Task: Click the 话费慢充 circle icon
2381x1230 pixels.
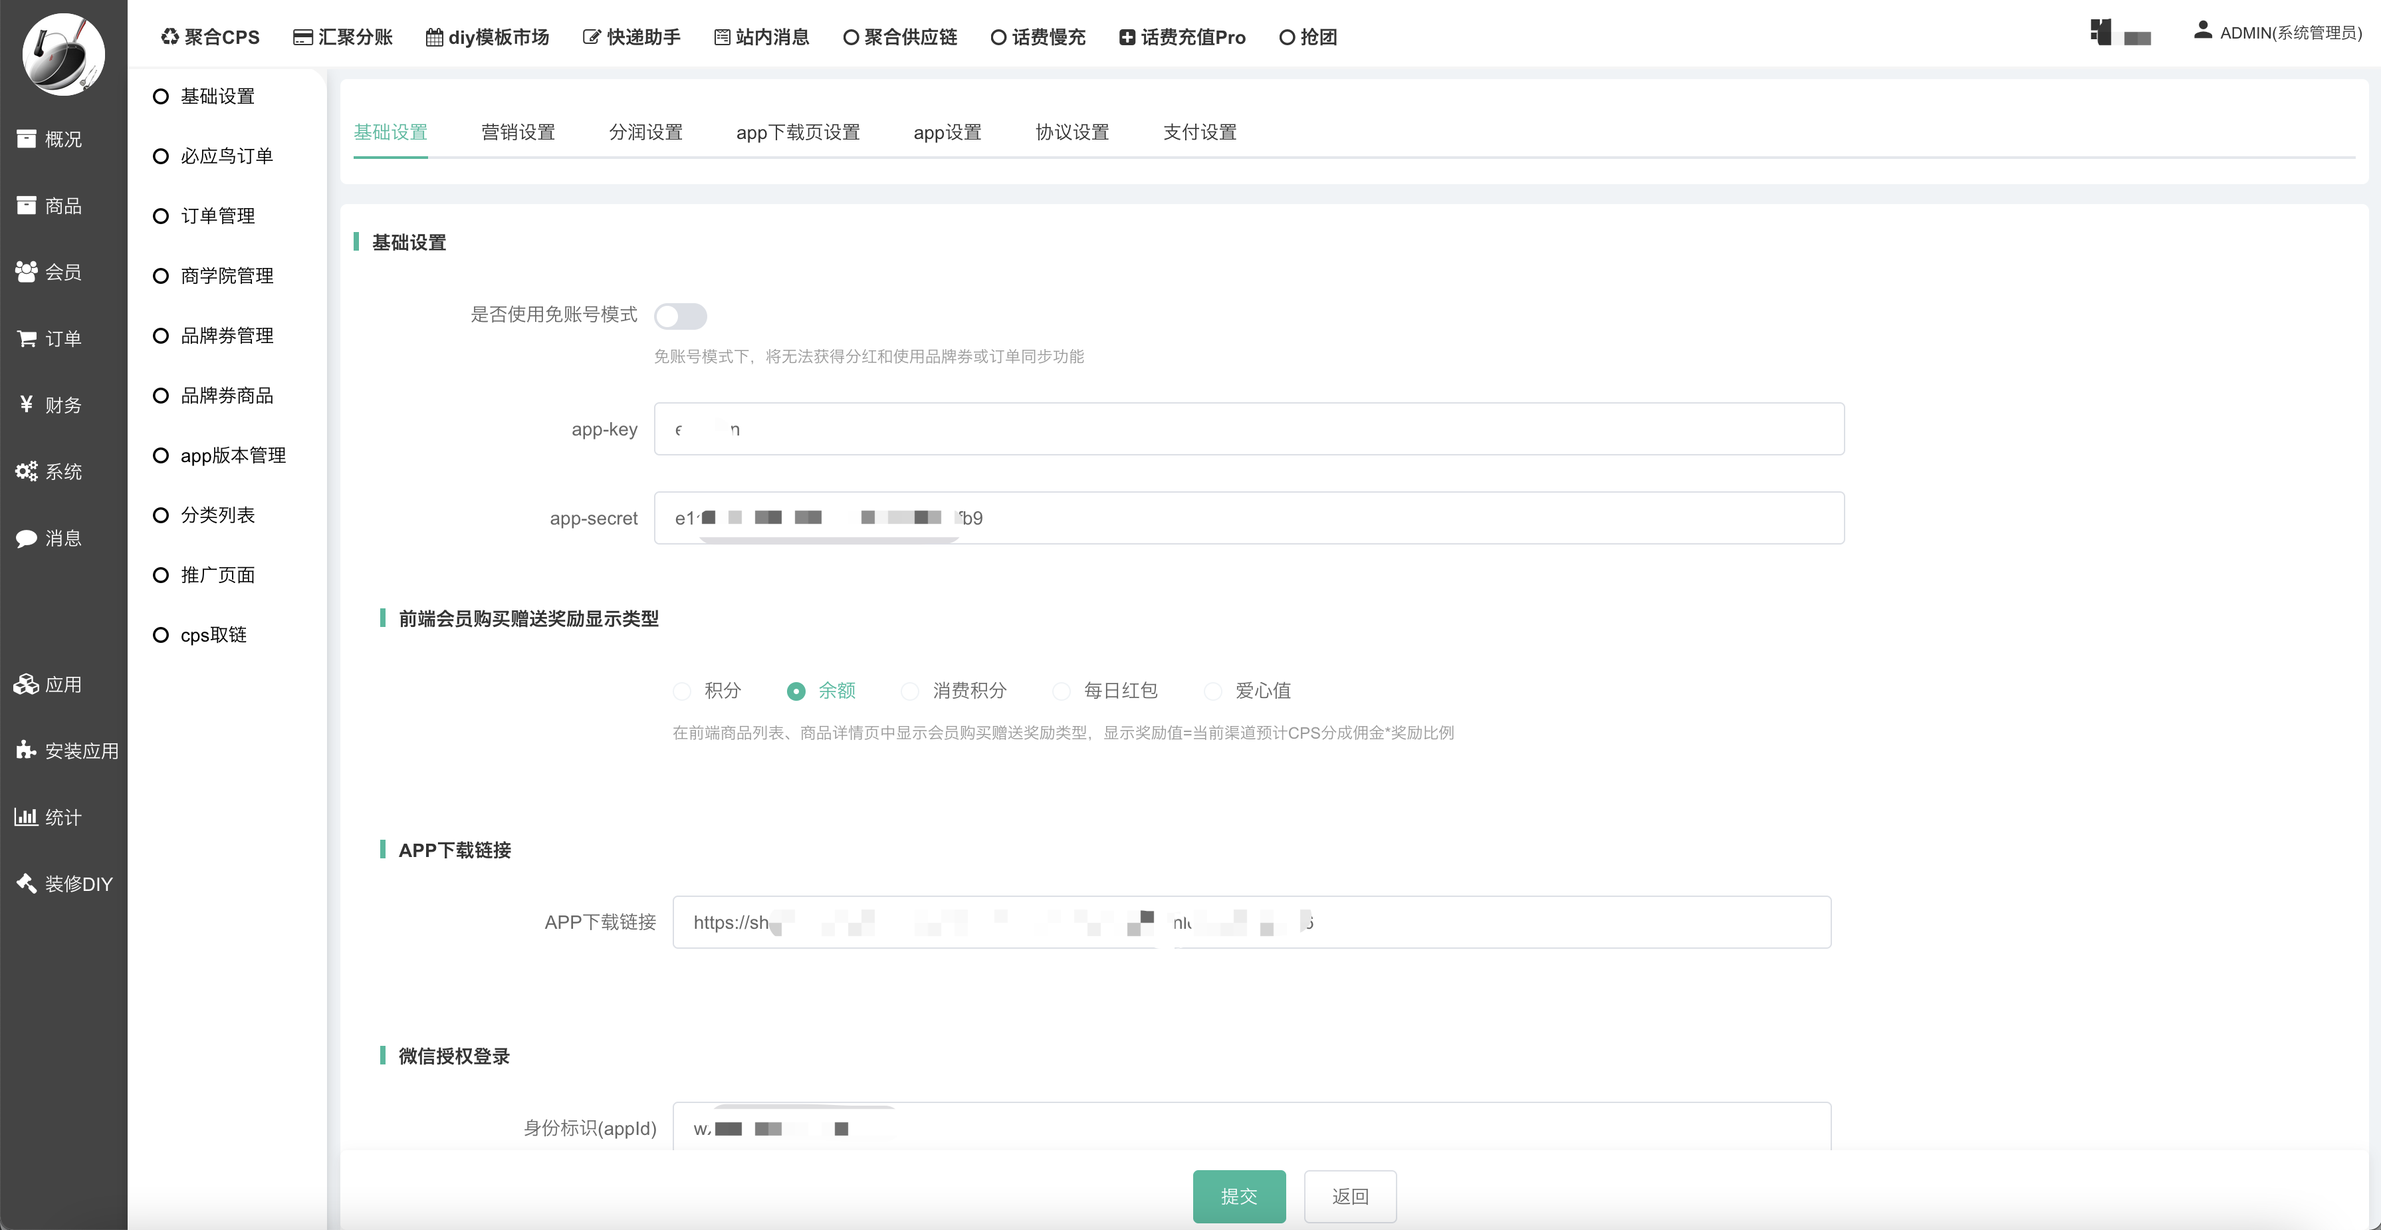Action: (998, 37)
